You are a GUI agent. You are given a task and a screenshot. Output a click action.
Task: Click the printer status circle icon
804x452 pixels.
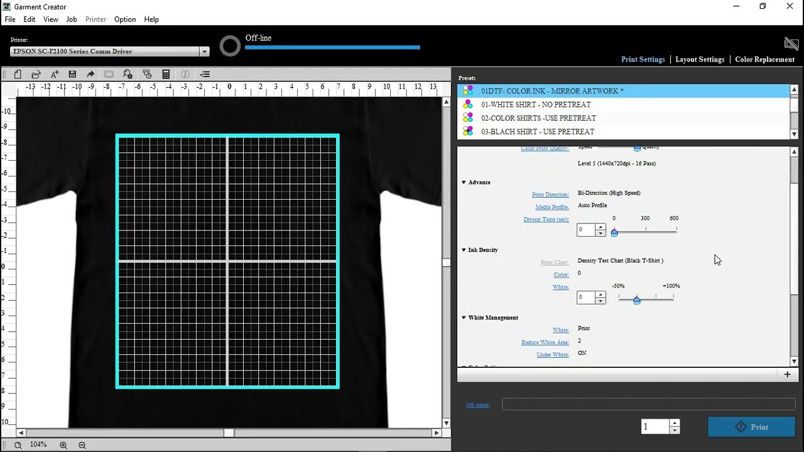pos(230,46)
